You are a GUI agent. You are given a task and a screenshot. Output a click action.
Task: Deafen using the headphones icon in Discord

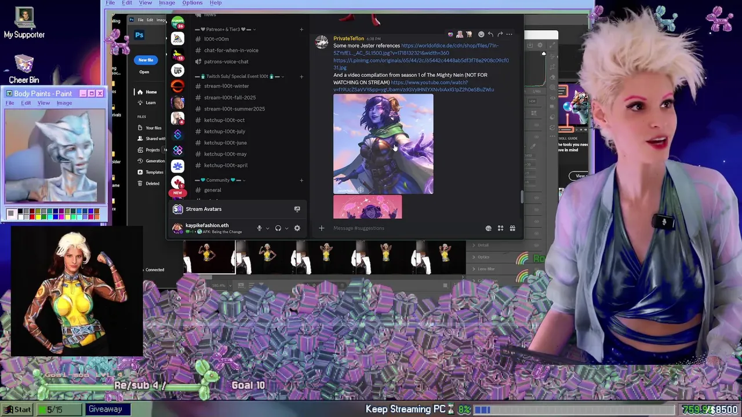pos(278,228)
